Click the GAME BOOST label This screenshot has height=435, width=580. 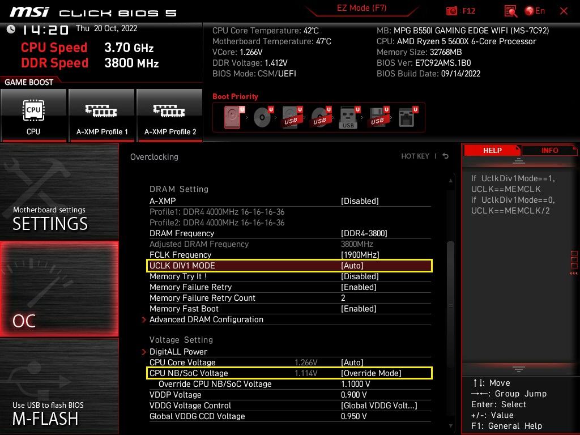coord(29,82)
